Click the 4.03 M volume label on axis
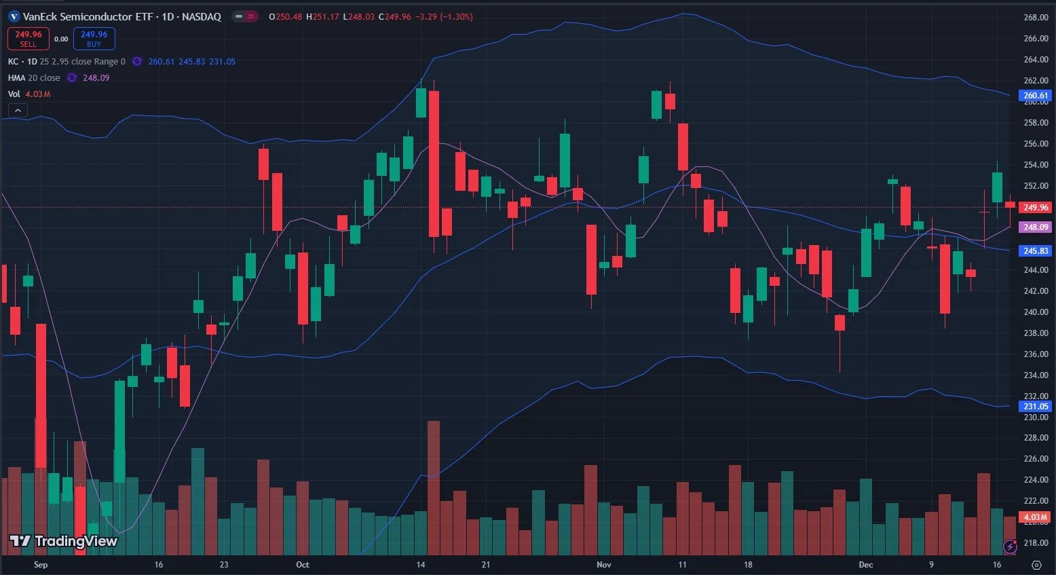Image resolution: width=1056 pixels, height=575 pixels. (x=1036, y=517)
